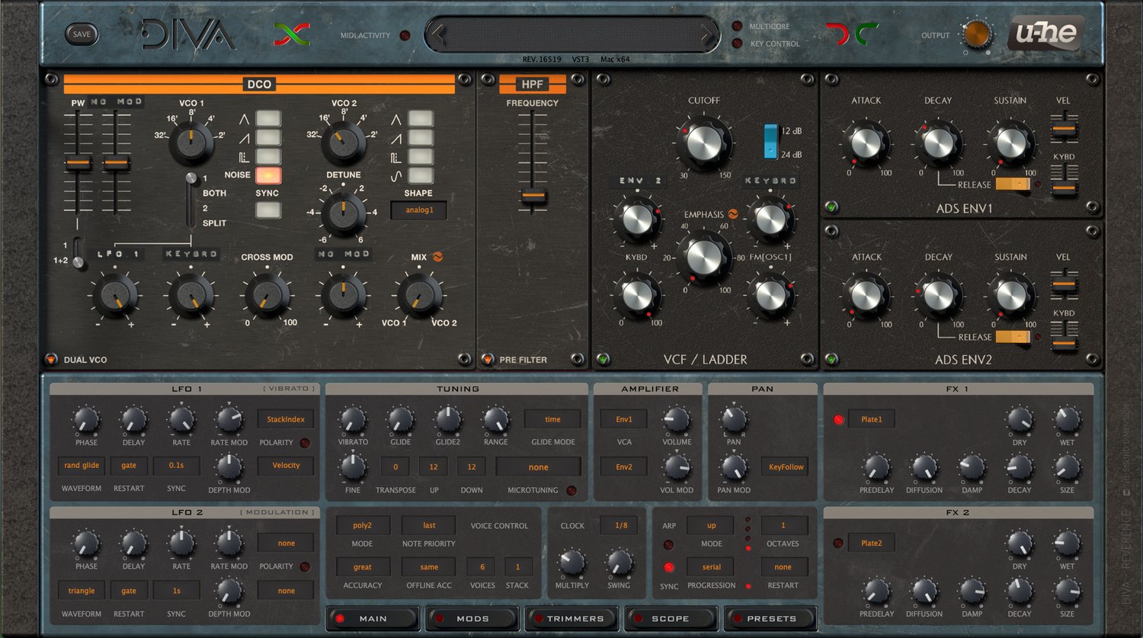
Task: Open the StackIndex dropdown in LFO 1
Action: [x=286, y=419]
